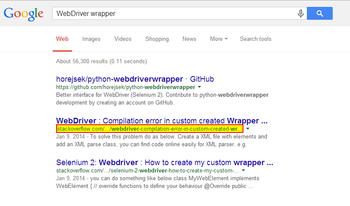Open the Shopping tab

[x=157, y=39]
